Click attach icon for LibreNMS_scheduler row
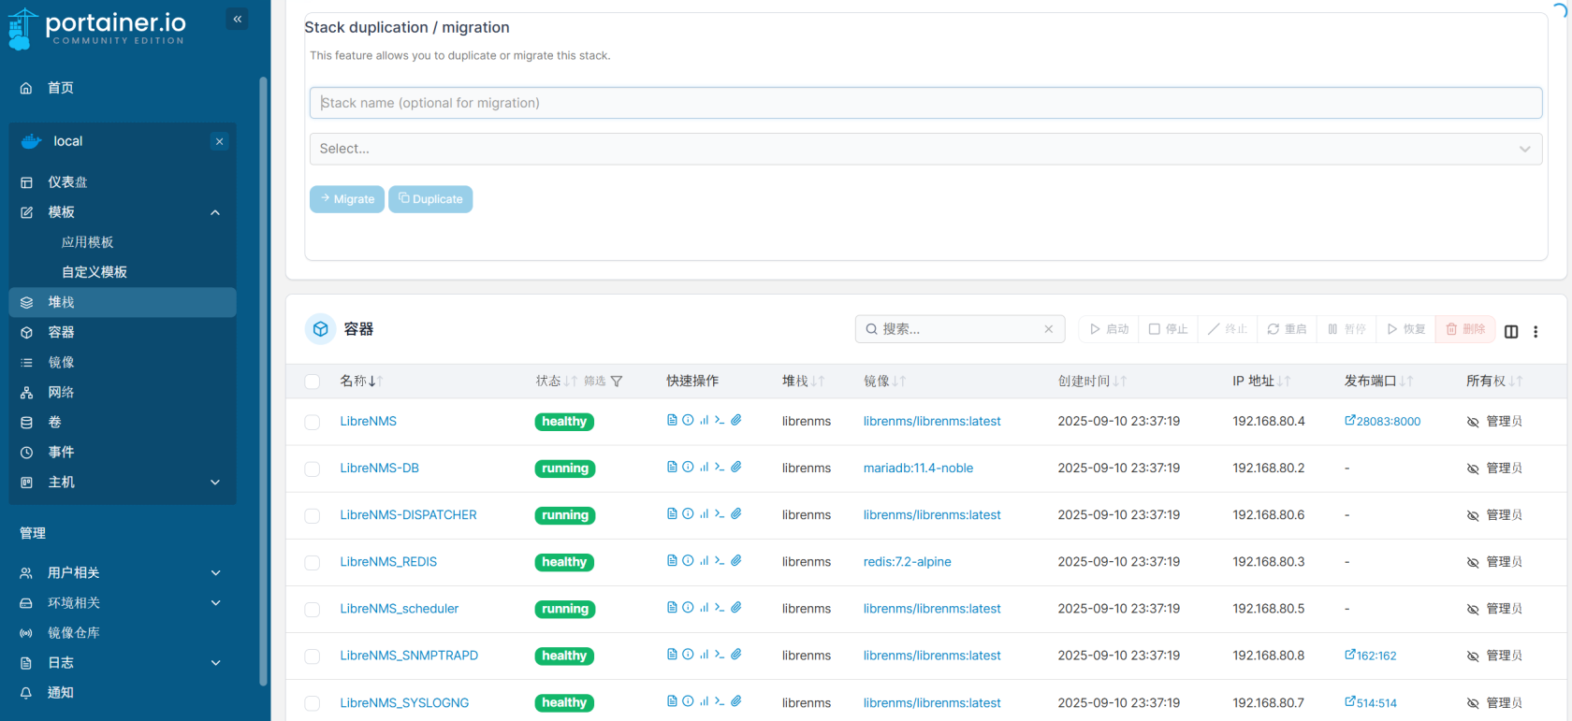The height and width of the screenshot is (721, 1572). (736, 607)
